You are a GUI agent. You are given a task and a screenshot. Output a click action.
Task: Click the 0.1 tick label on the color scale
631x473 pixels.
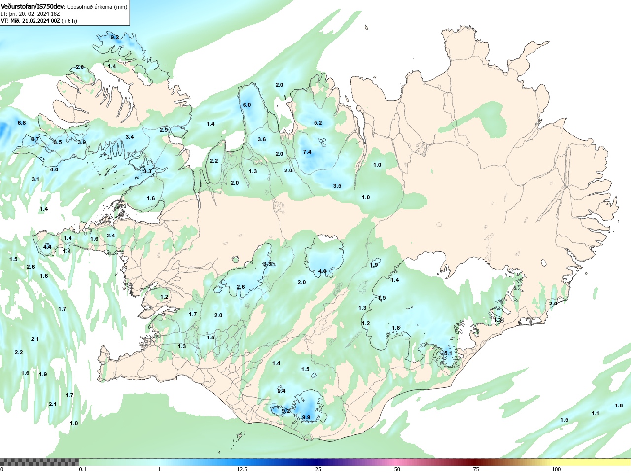pyautogui.click(x=83, y=469)
